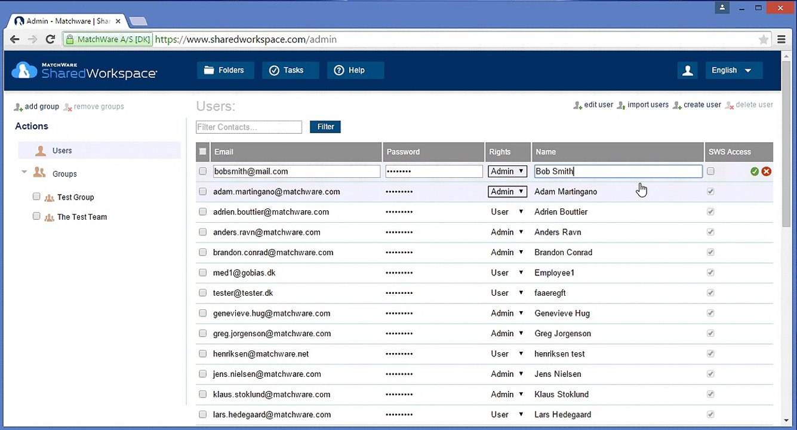The image size is (797, 430).
Task: Select the adrien.bouttier row checkbox
Action: point(203,212)
